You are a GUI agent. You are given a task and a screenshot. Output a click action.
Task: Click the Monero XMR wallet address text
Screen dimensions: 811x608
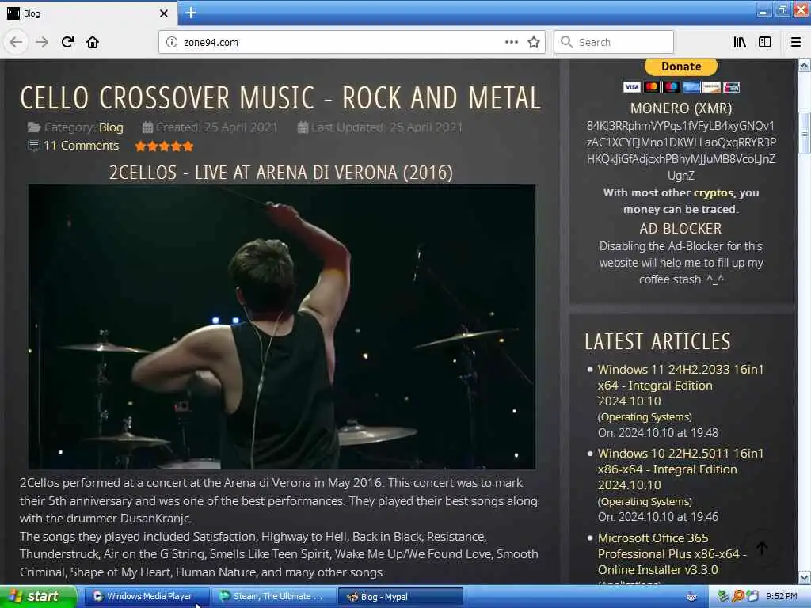(x=680, y=150)
